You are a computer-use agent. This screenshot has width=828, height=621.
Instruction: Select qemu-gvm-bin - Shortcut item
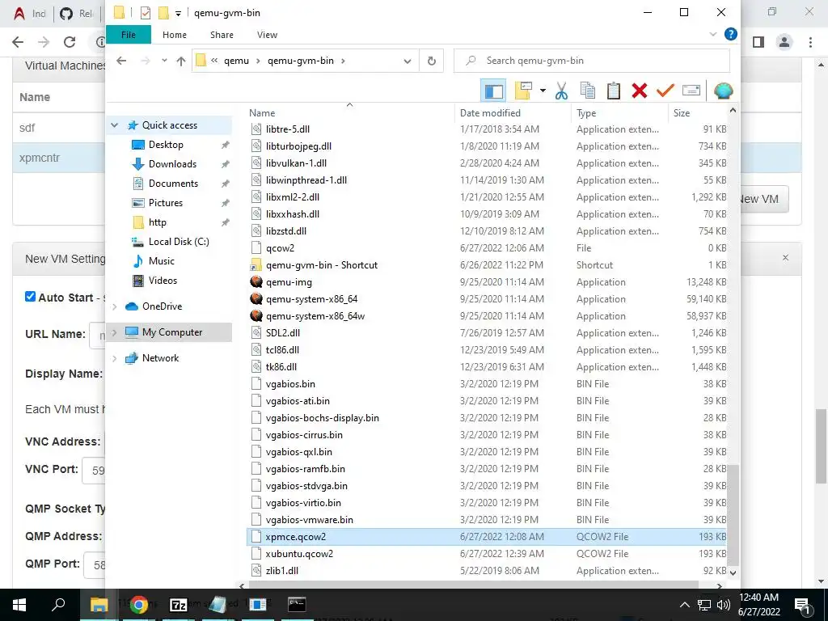pos(322,265)
